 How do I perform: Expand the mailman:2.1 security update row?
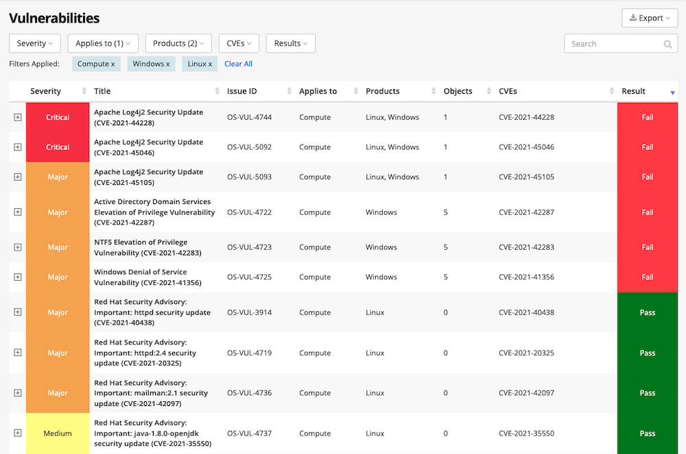[16, 393]
